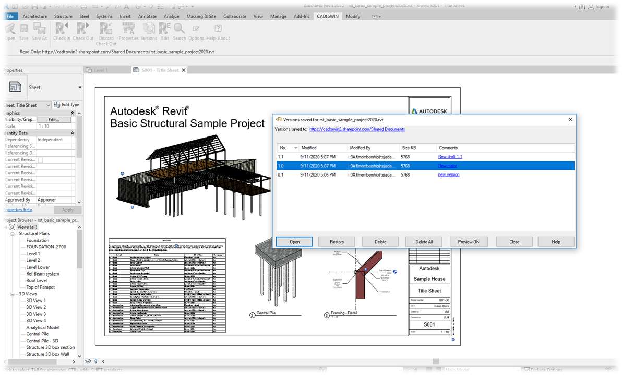
Task: Click the Check In ribbon icon
Action: click(x=62, y=29)
